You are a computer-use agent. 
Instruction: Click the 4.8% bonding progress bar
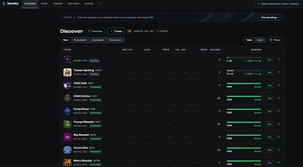point(244,57)
